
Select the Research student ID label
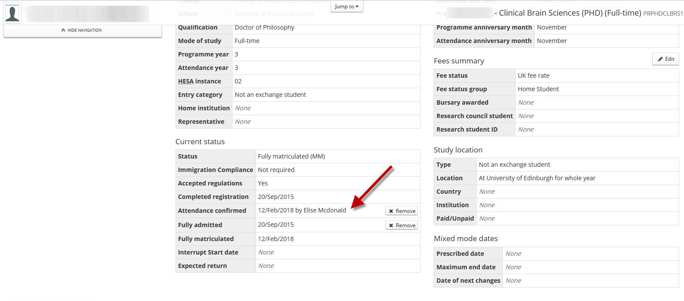pos(467,129)
